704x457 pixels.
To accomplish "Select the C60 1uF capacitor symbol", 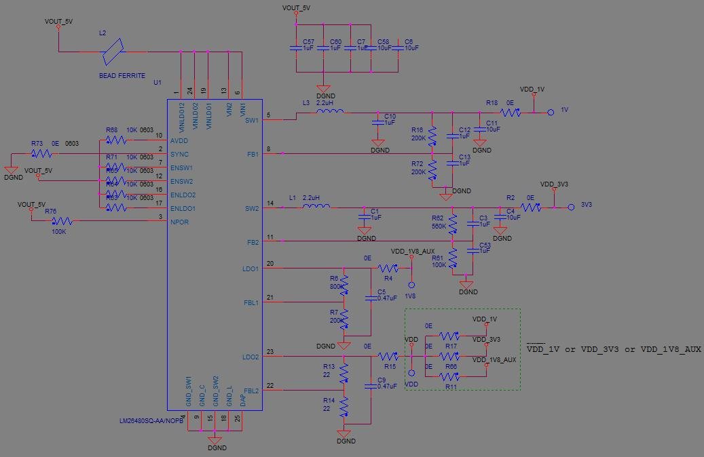I will pos(323,47).
